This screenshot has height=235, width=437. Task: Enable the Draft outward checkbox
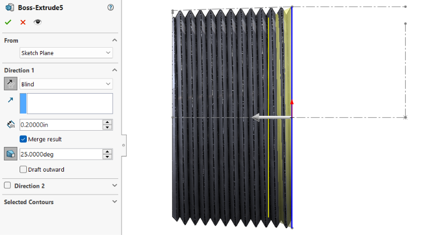tap(23, 169)
